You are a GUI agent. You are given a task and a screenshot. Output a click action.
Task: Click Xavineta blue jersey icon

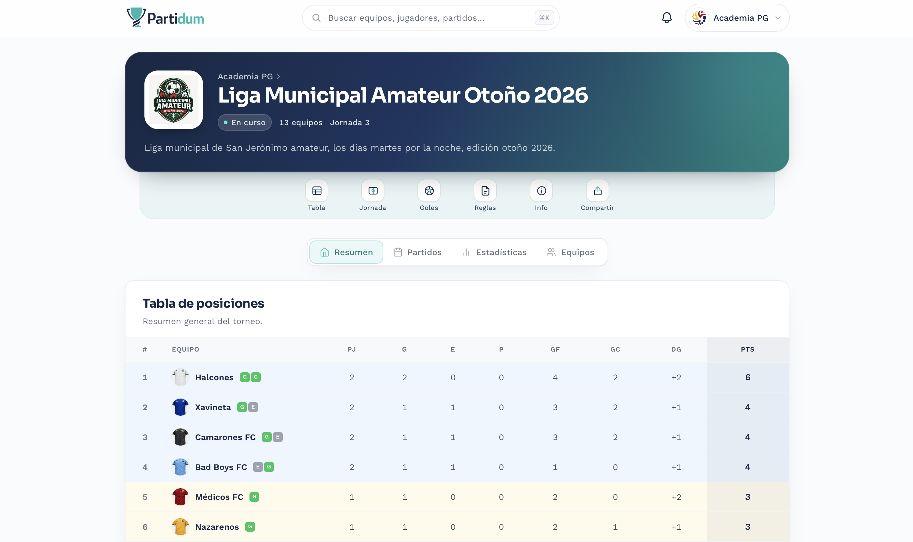(180, 407)
